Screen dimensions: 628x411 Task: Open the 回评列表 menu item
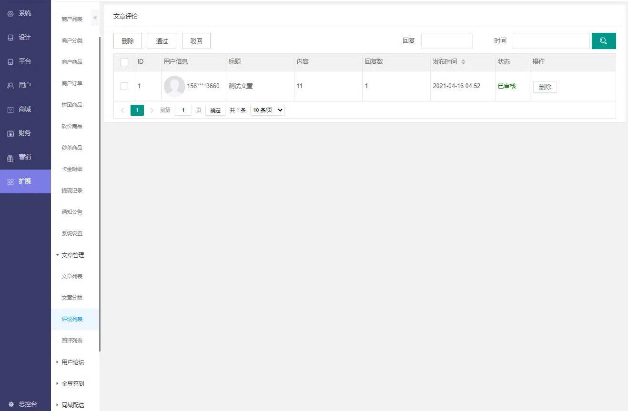tap(72, 341)
